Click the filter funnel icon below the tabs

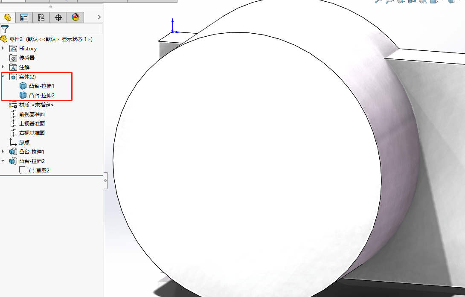click(x=5, y=29)
